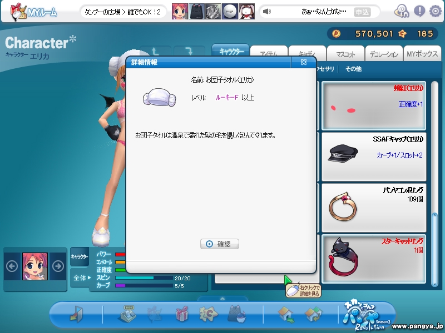Image resolution: width=445 pixels, height=333 pixels.
Task: Rotate character right with arrow button
Action: click(189, 52)
